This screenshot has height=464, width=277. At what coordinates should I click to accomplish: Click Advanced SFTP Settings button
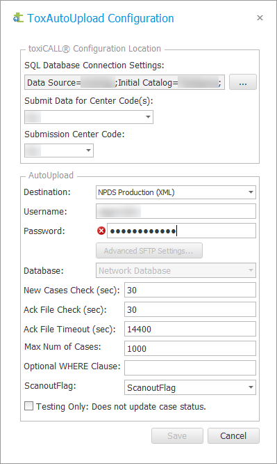point(149,251)
